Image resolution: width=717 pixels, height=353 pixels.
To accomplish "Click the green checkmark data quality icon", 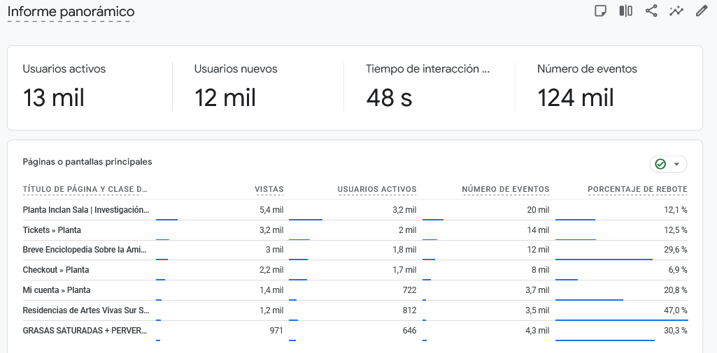I will [x=660, y=164].
